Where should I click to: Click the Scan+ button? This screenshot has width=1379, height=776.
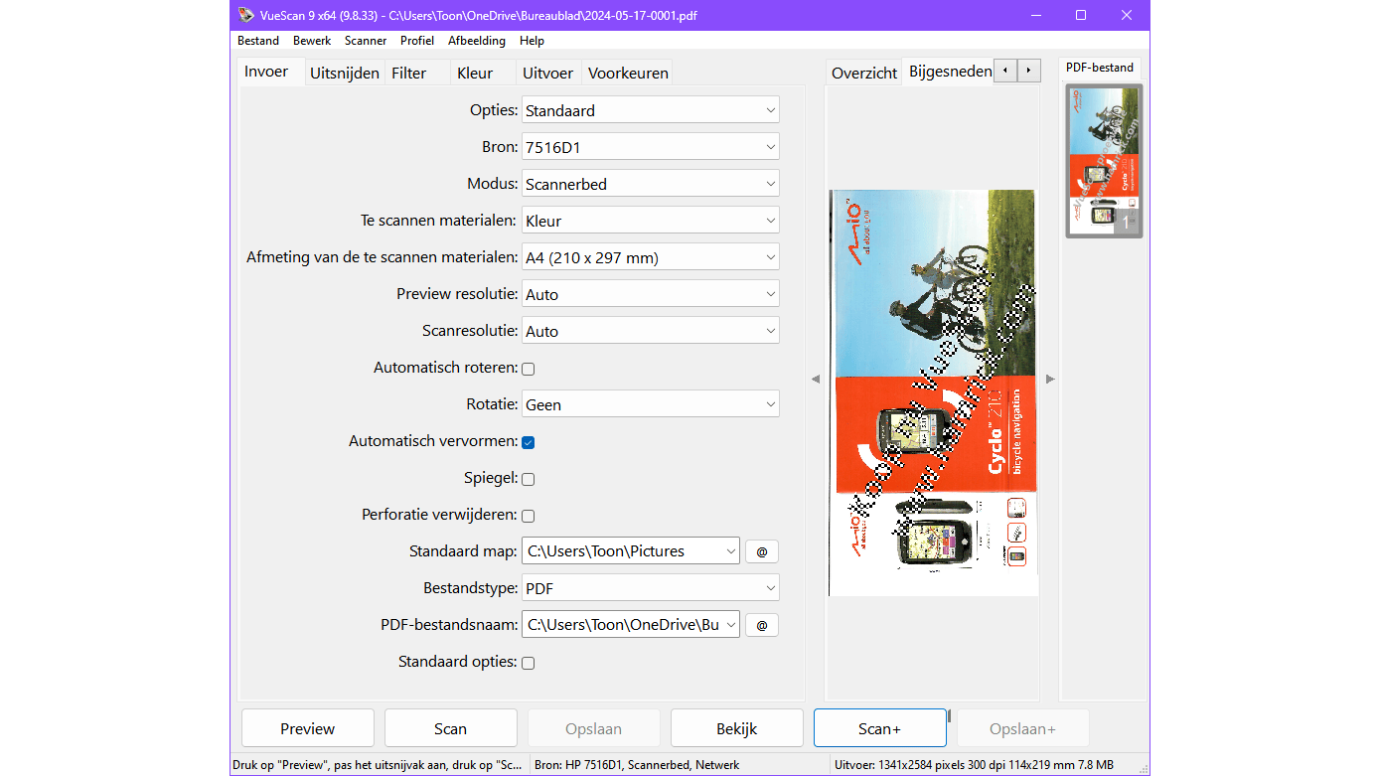pos(880,728)
